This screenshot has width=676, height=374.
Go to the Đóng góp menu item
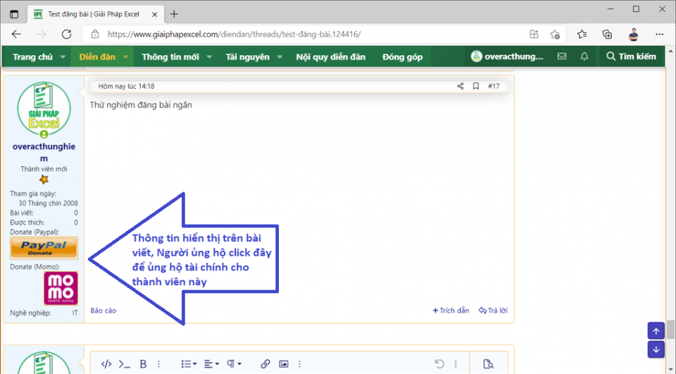(x=402, y=57)
